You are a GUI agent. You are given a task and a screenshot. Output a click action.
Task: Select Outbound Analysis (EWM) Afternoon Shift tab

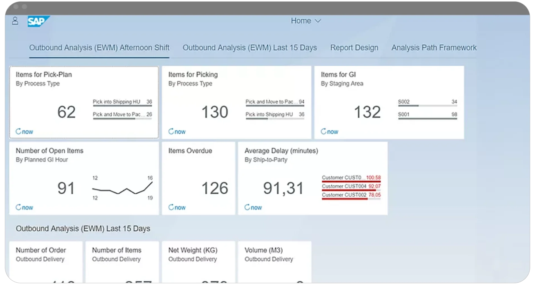click(99, 48)
